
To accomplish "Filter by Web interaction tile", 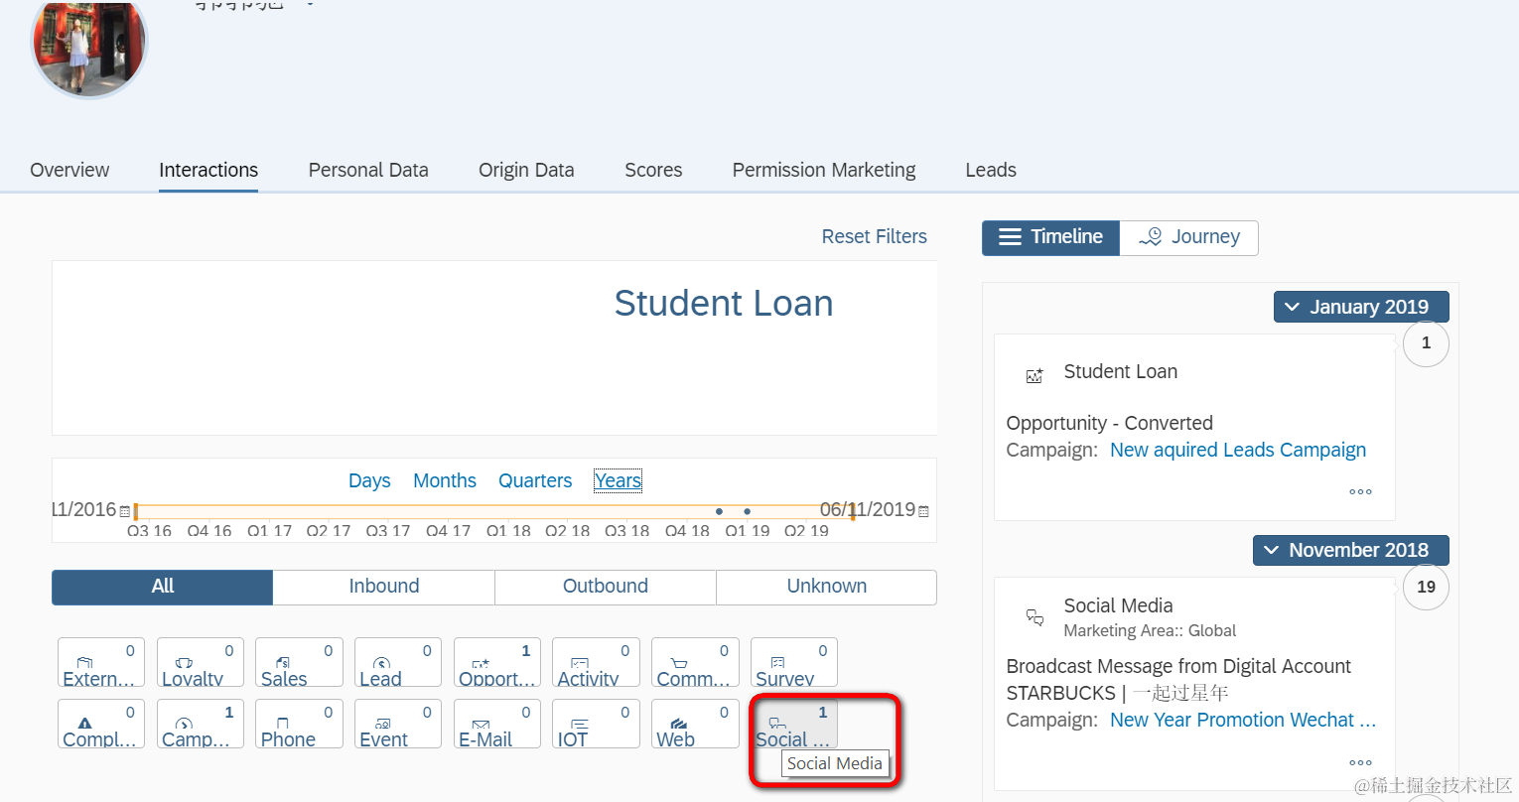I will (x=695, y=724).
